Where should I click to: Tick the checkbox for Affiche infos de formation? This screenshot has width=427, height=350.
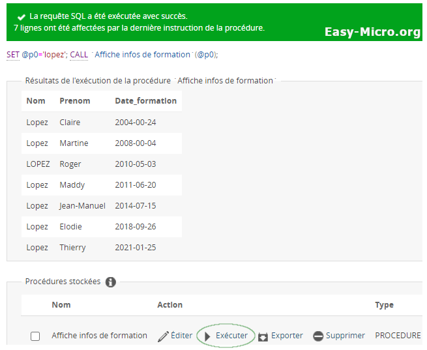(35, 336)
